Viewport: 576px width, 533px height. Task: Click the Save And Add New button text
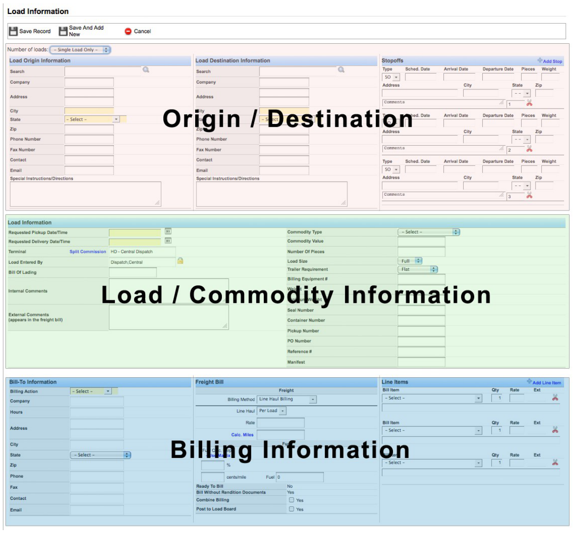86,31
